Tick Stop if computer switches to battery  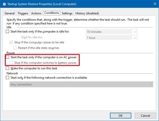[11, 63]
